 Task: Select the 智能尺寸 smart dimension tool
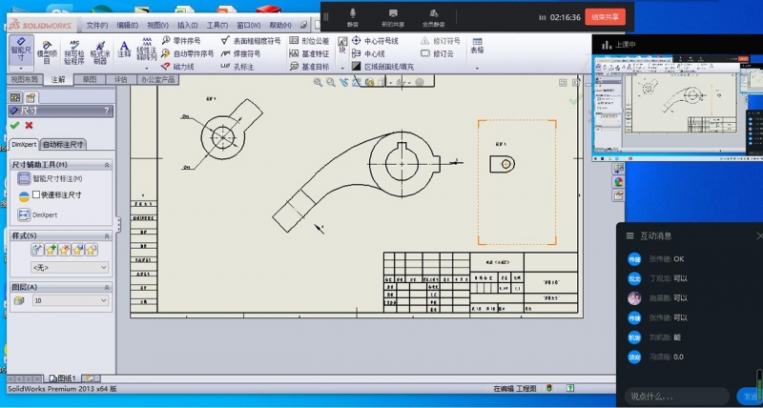point(21,50)
